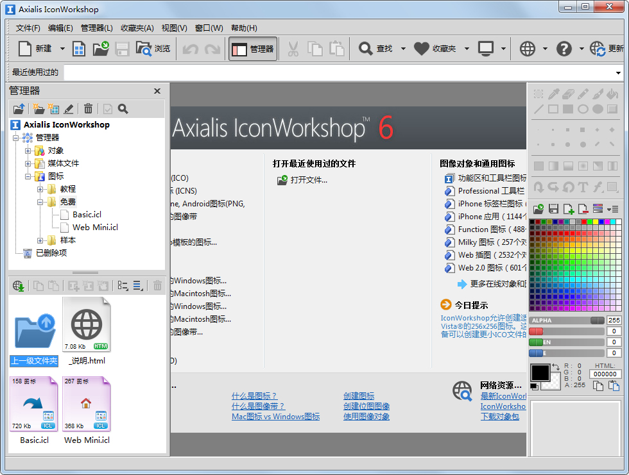Select 已删除项 in the tree
This screenshot has height=475, width=629.
click(51, 253)
